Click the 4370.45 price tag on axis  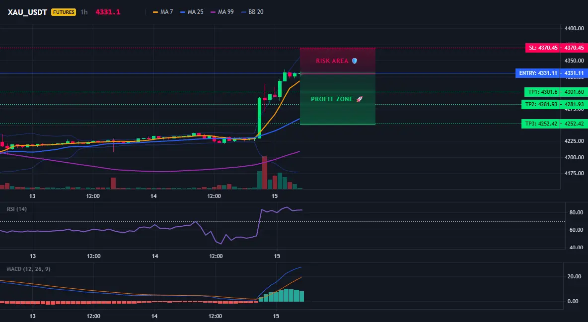[574, 48]
